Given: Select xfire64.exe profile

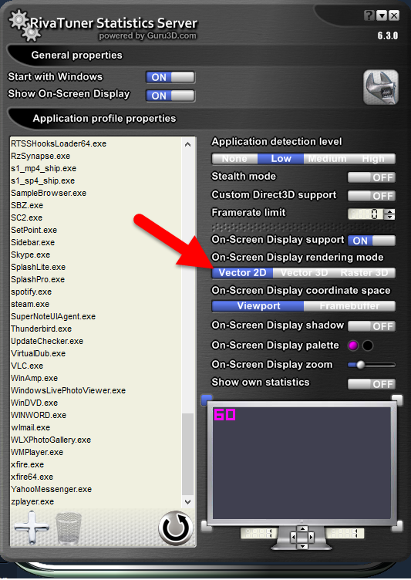Looking at the screenshot, I should [x=32, y=477].
